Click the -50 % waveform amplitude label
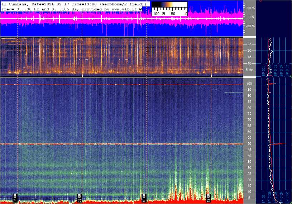Viewport: 292px width, 204px height. [250, 26]
